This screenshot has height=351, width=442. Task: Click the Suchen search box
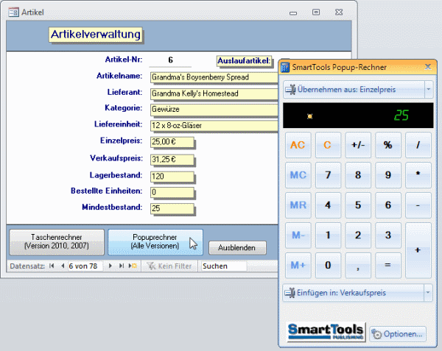point(224,266)
